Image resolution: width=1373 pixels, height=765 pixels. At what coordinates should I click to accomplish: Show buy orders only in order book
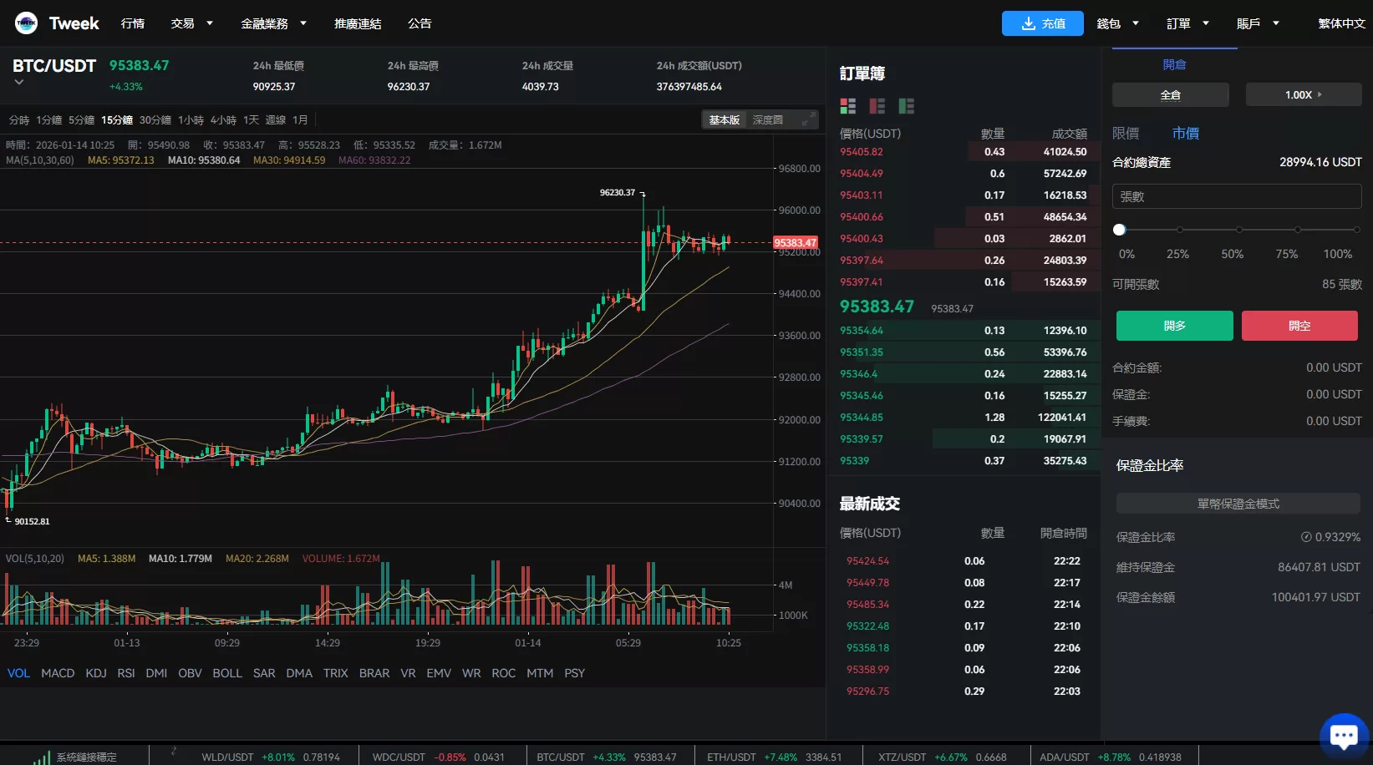click(x=906, y=106)
